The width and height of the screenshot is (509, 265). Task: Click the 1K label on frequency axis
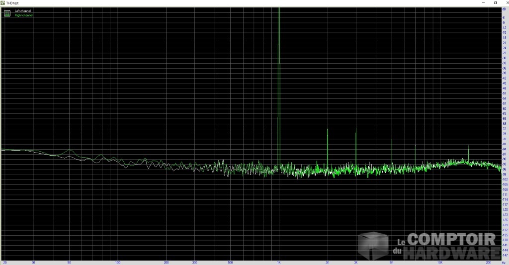point(279,262)
